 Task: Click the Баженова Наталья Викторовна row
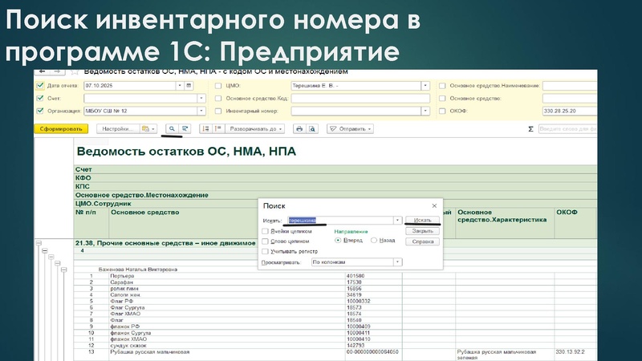(x=138, y=270)
